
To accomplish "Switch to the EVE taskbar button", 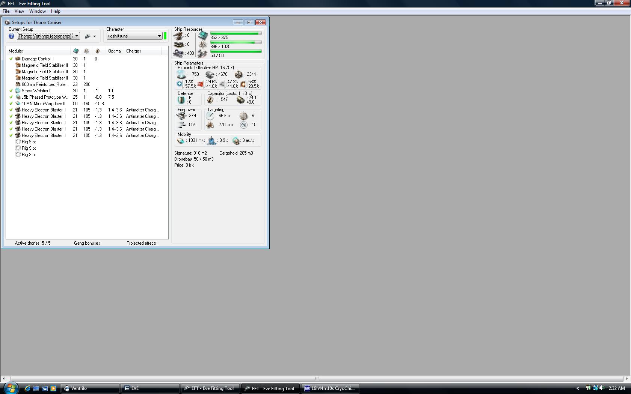I will click(150, 388).
